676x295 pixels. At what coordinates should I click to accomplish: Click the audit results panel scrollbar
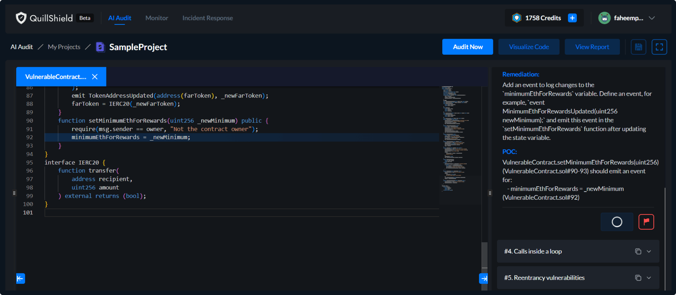[x=665, y=238]
